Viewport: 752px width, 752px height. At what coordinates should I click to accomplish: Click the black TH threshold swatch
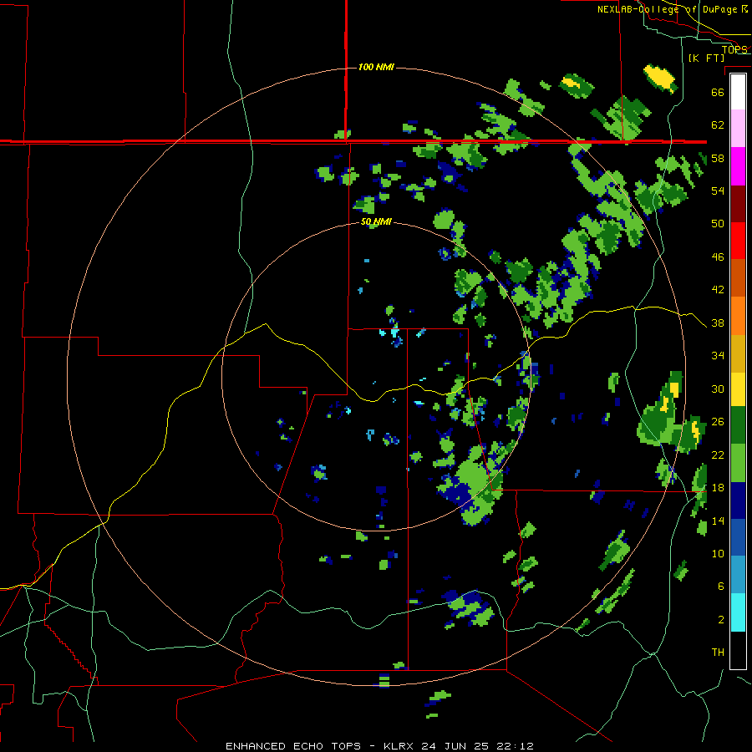pyautogui.click(x=738, y=650)
